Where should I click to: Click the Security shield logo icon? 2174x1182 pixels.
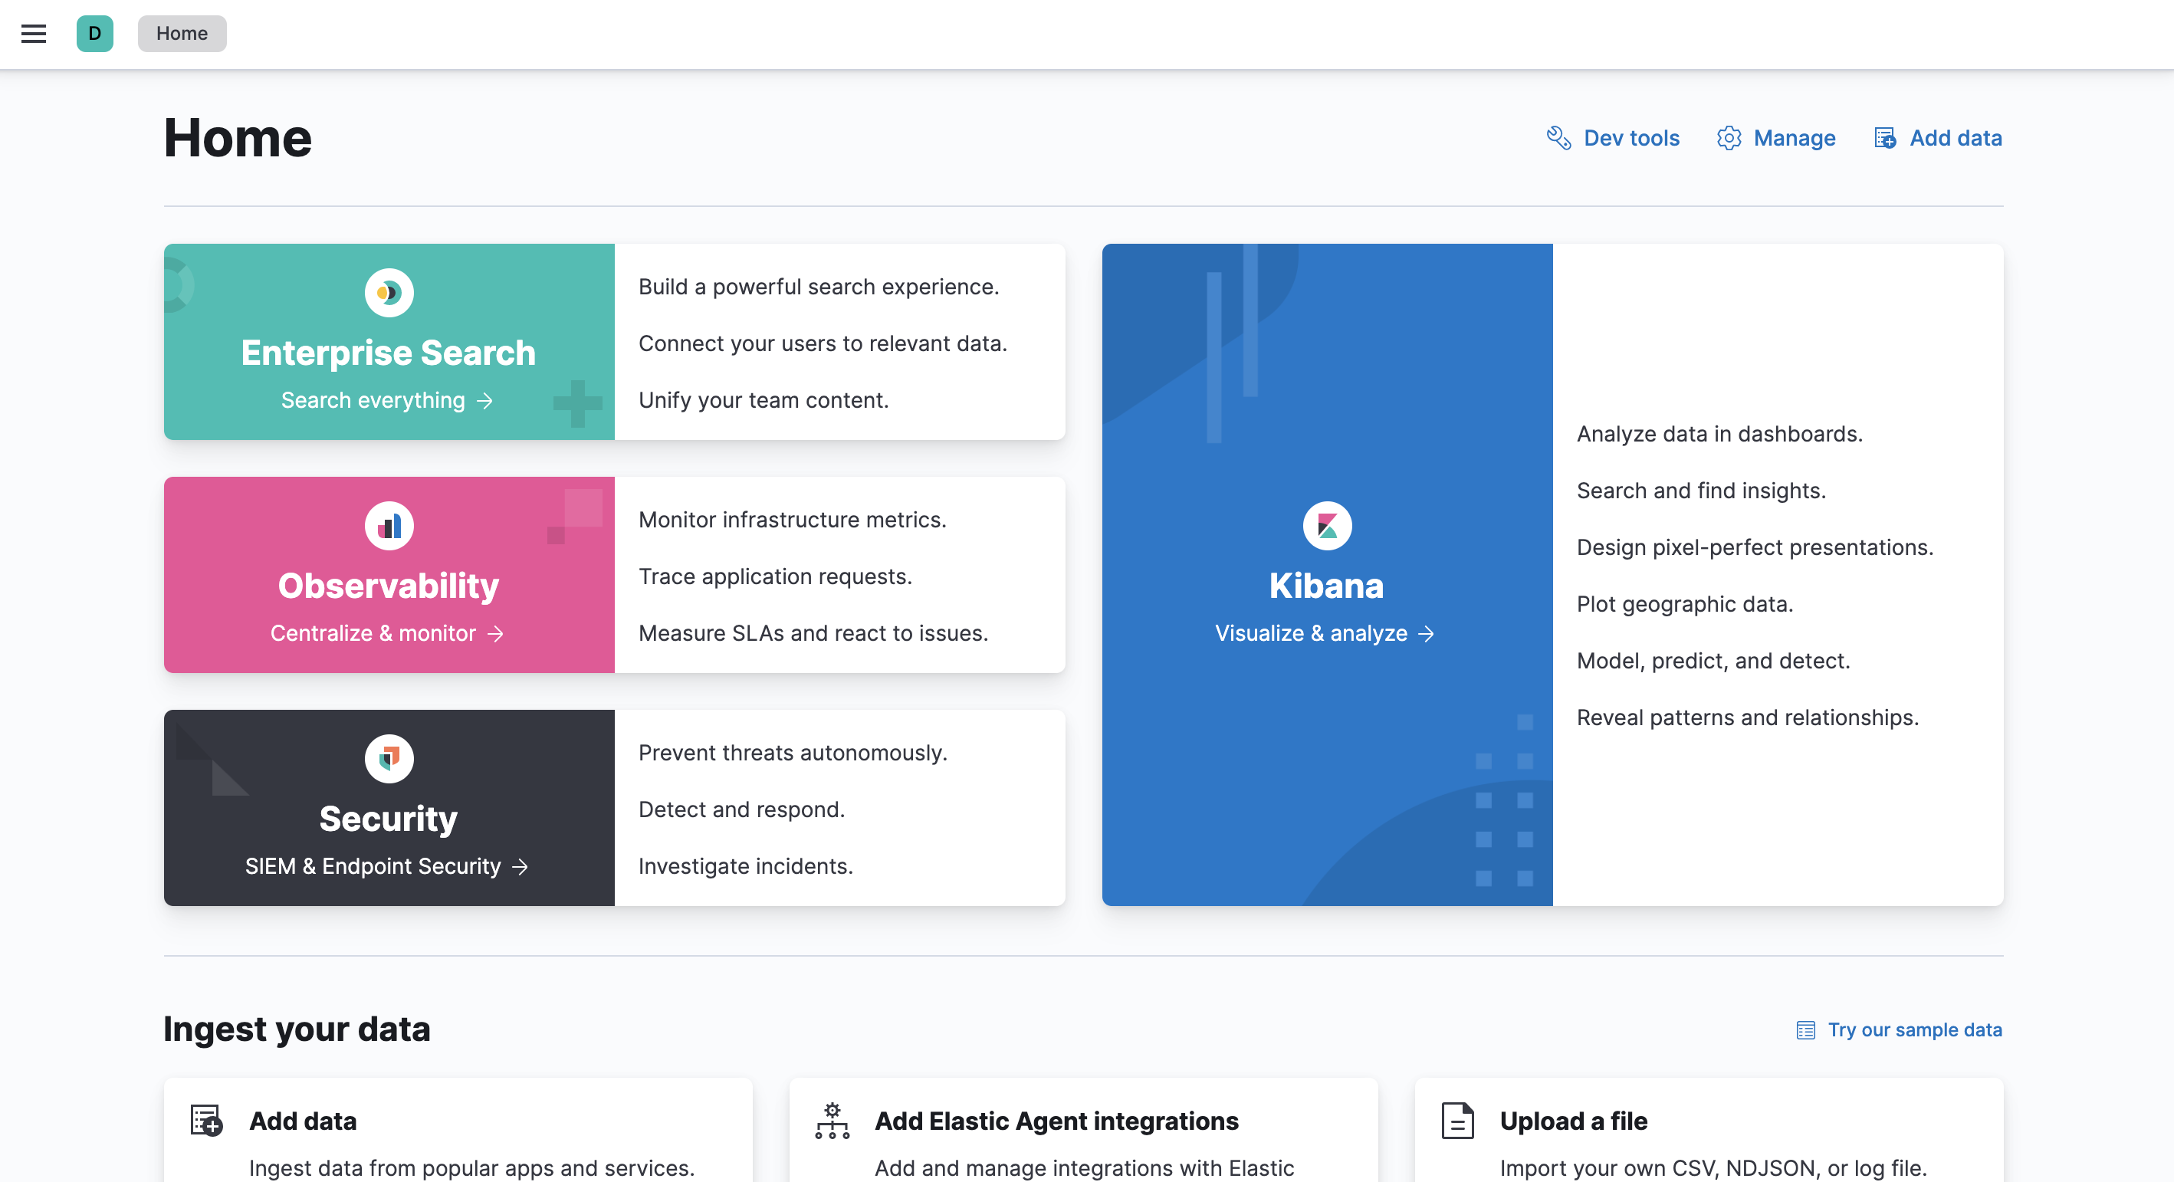click(x=388, y=758)
